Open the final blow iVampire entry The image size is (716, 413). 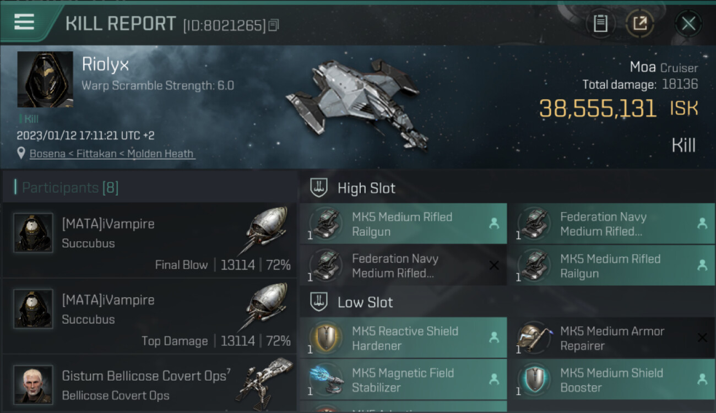tap(149, 241)
